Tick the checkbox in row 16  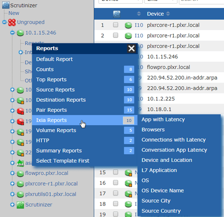coord(116,183)
